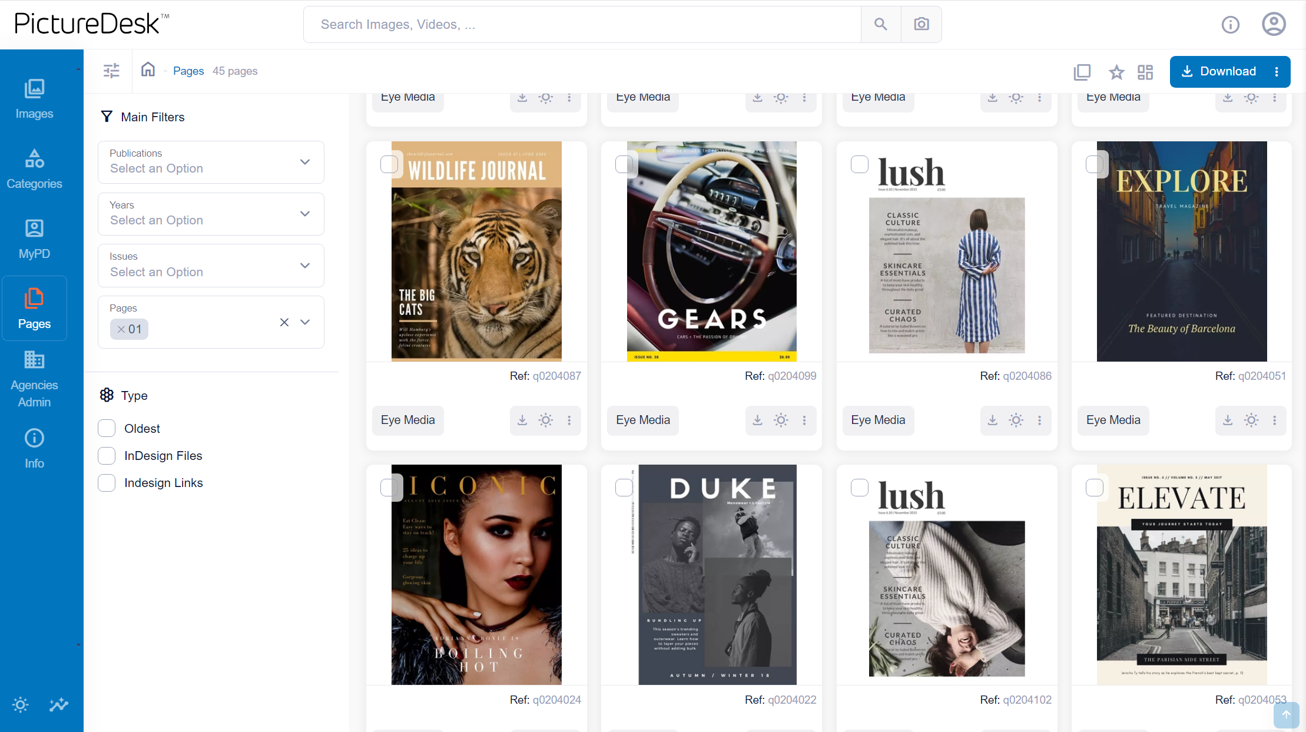Screen dimensions: 1306x732
Task: Check the InDesign Files option
Action: point(107,455)
